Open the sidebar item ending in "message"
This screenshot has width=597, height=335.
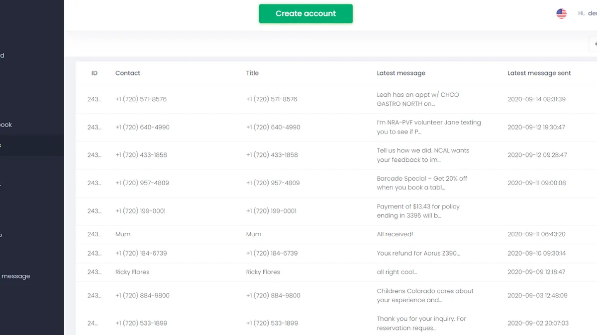click(15, 276)
